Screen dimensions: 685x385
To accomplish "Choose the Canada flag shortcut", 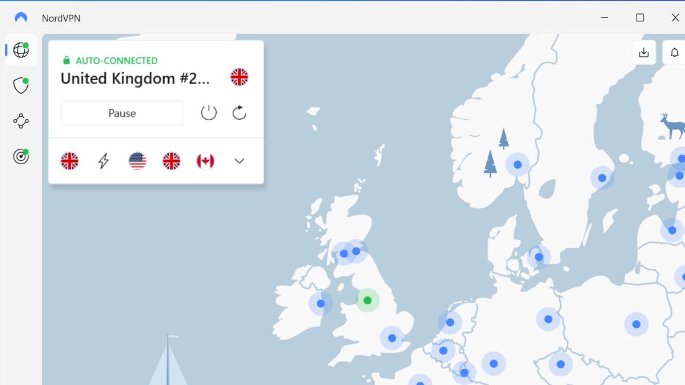I will click(205, 161).
